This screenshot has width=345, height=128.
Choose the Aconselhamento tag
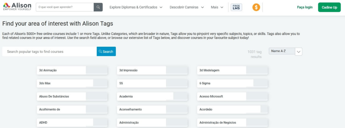[x=152, y=109]
